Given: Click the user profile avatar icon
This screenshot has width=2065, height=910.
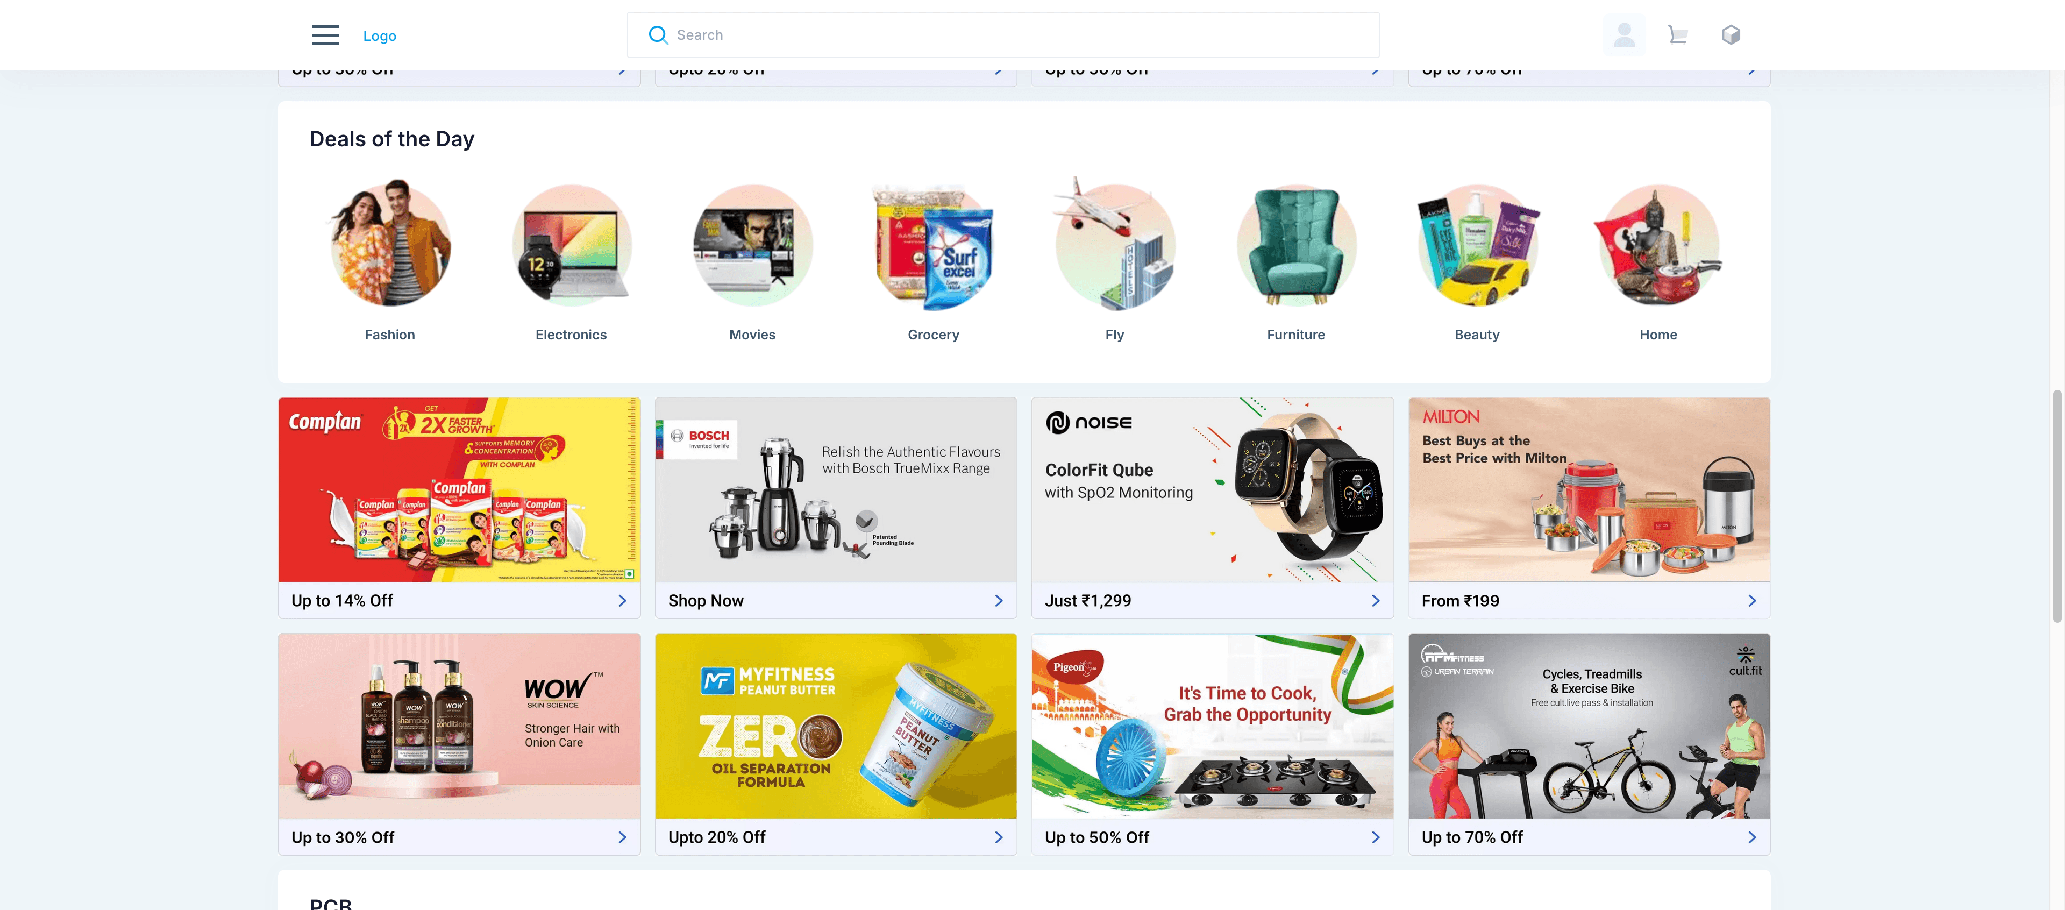Looking at the screenshot, I should (x=1624, y=35).
